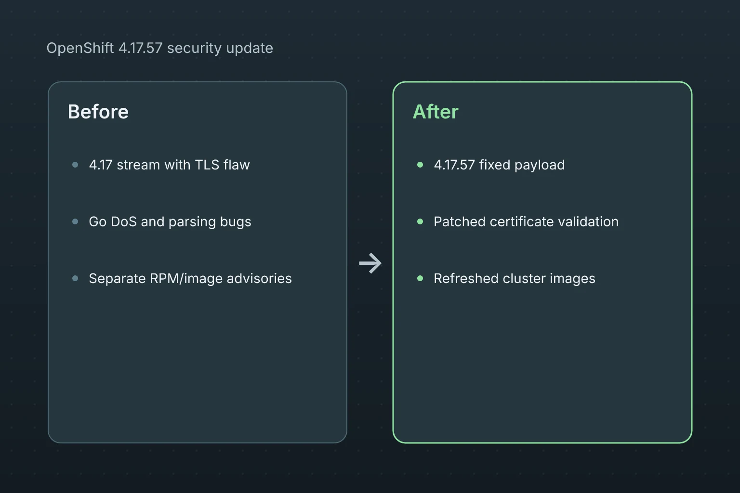
Task: Click the bullet before Separate RPM/image advisories
Action: click(x=75, y=278)
